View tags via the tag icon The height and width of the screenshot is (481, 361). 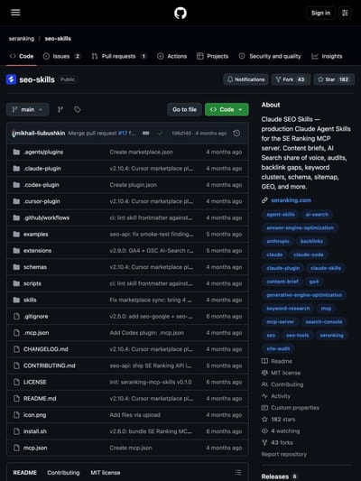click(78, 109)
